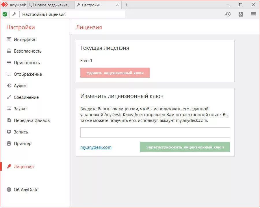
Task: Open Запись settings section
Action: click(x=21, y=132)
